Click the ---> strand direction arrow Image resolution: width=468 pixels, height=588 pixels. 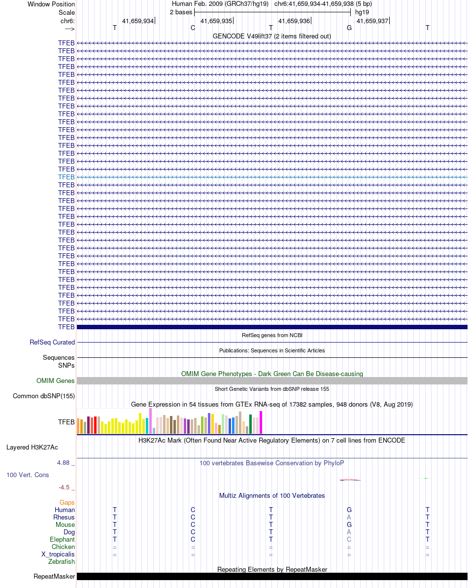coord(69,29)
